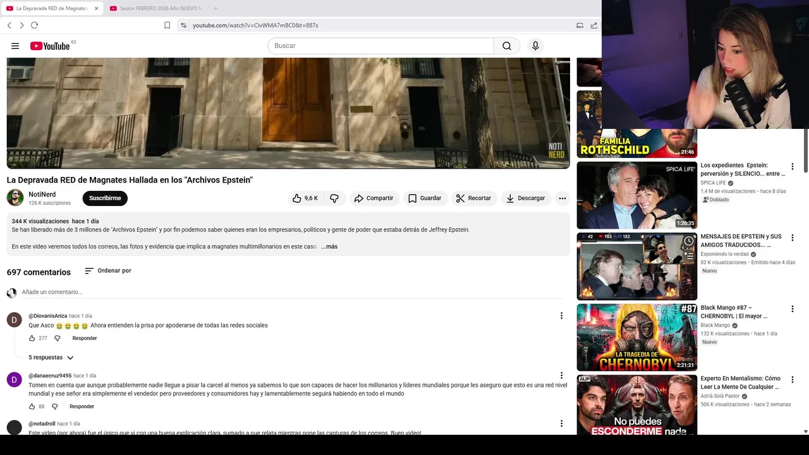
Task: Open MENSAJES DE EPSTEIN thumbnail
Action: [x=636, y=266]
